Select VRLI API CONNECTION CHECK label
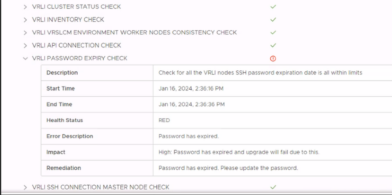Screen dimensions: 392x195 click(76, 45)
